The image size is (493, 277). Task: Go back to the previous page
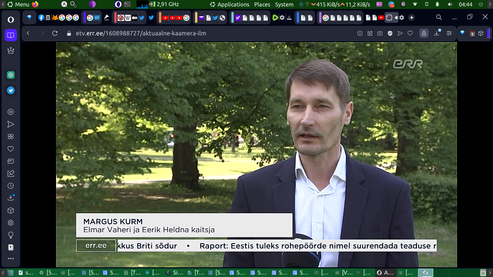pyautogui.click(x=28, y=33)
